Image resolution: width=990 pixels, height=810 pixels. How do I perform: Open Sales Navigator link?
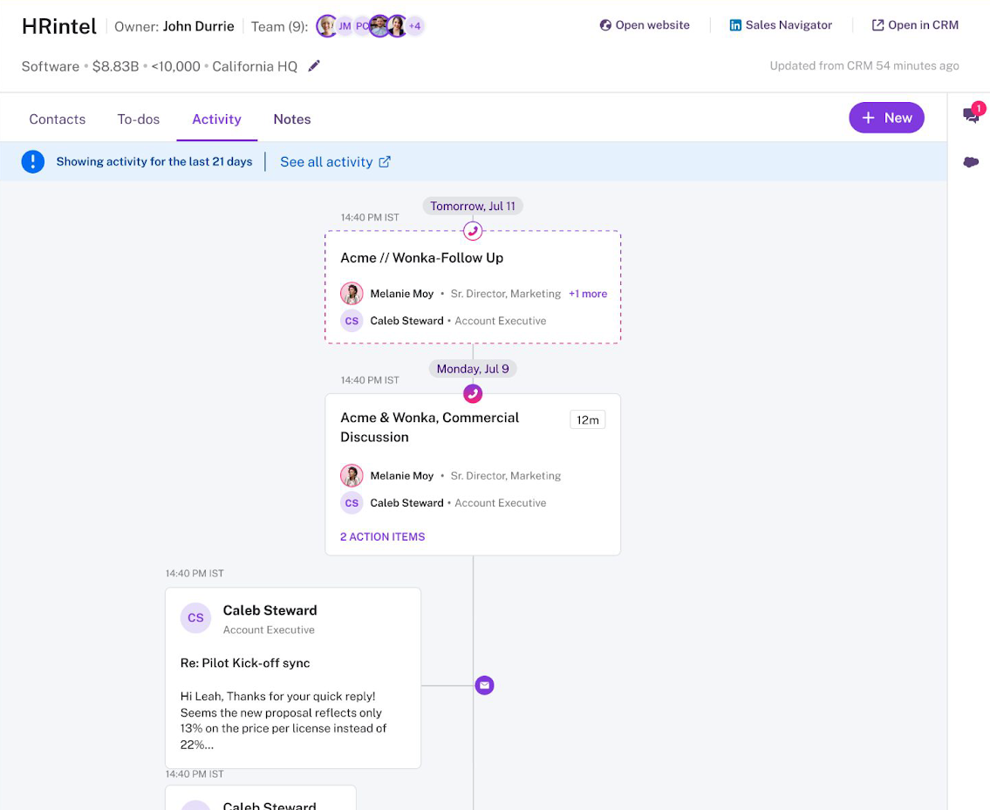pos(781,25)
